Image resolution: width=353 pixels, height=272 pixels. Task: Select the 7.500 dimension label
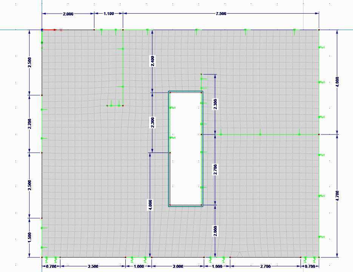coord(221,14)
